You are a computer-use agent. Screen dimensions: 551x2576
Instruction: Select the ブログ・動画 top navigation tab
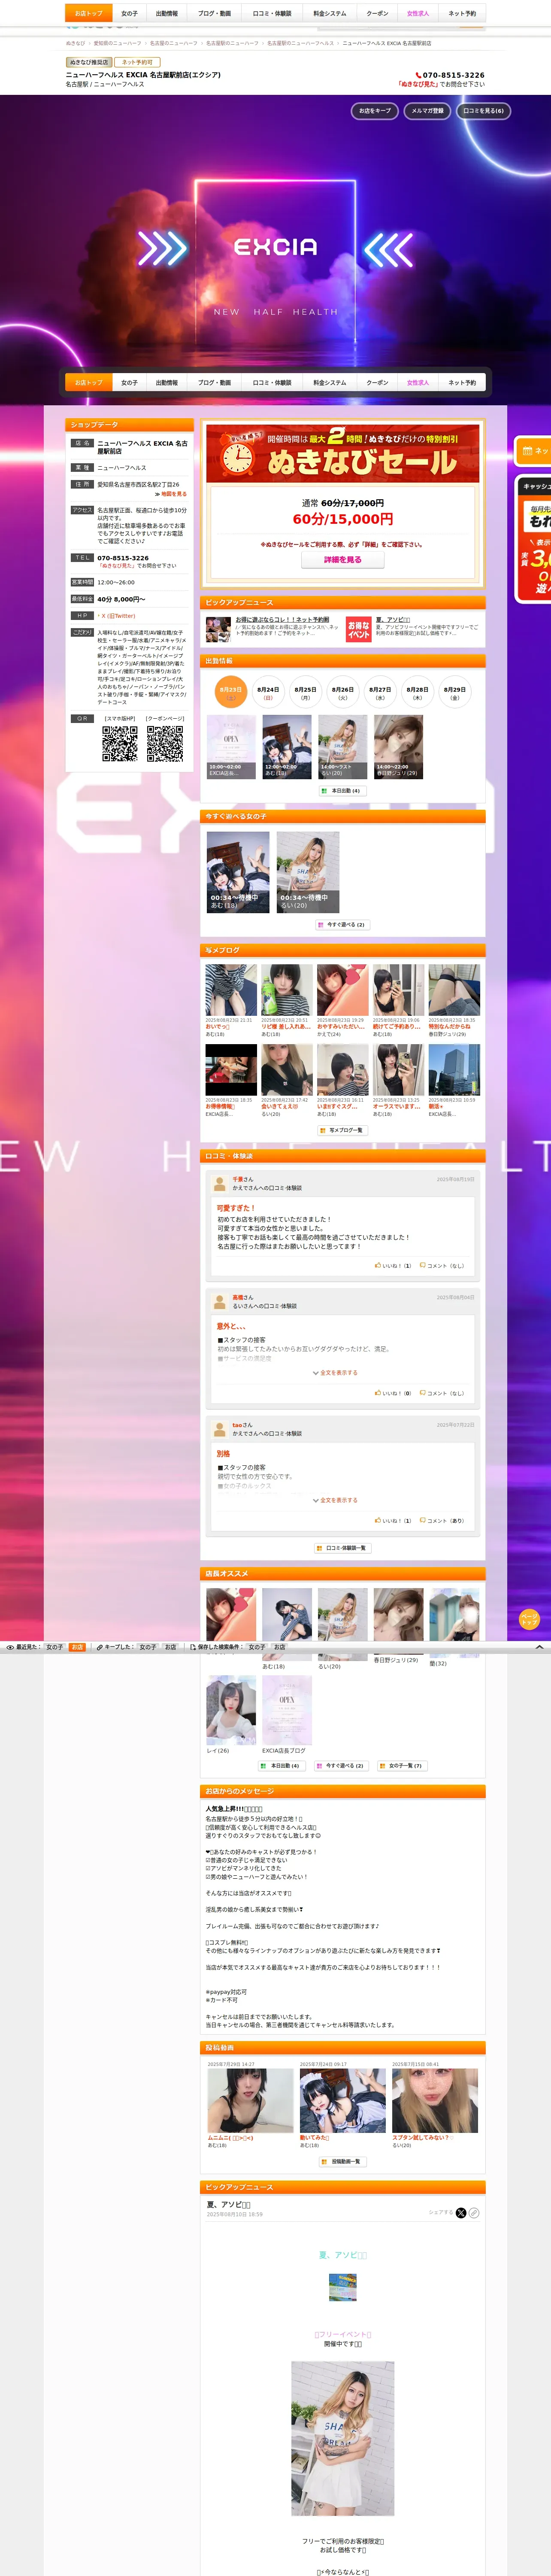point(214,13)
